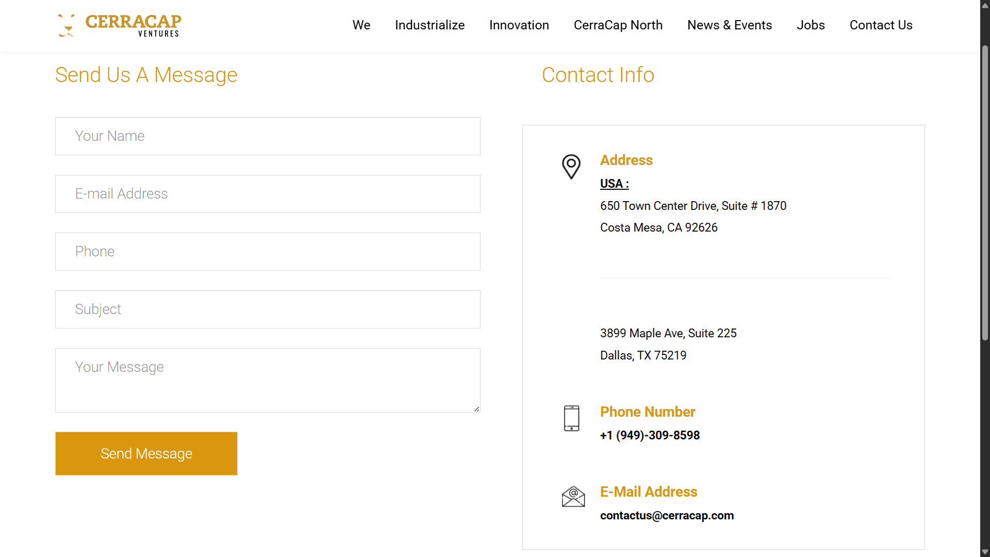Click the 650 Town Center Drive text
990x557 pixels.
point(693,206)
